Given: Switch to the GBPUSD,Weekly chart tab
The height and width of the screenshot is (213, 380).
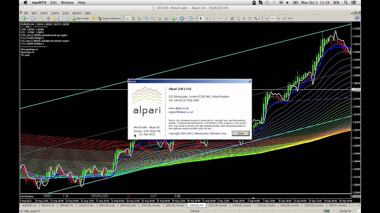Looking at the screenshot, I should [x=175, y=205].
